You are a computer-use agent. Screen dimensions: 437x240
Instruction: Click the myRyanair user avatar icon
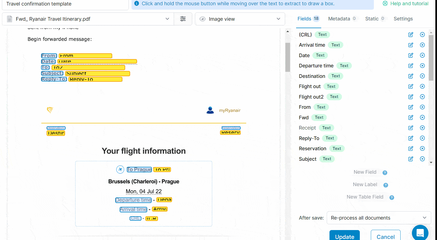click(210, 110)
